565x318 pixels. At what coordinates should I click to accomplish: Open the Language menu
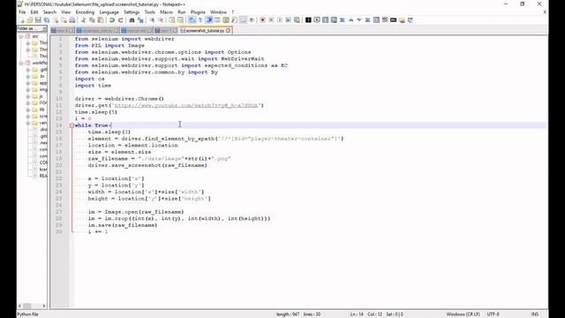point(109,11)
